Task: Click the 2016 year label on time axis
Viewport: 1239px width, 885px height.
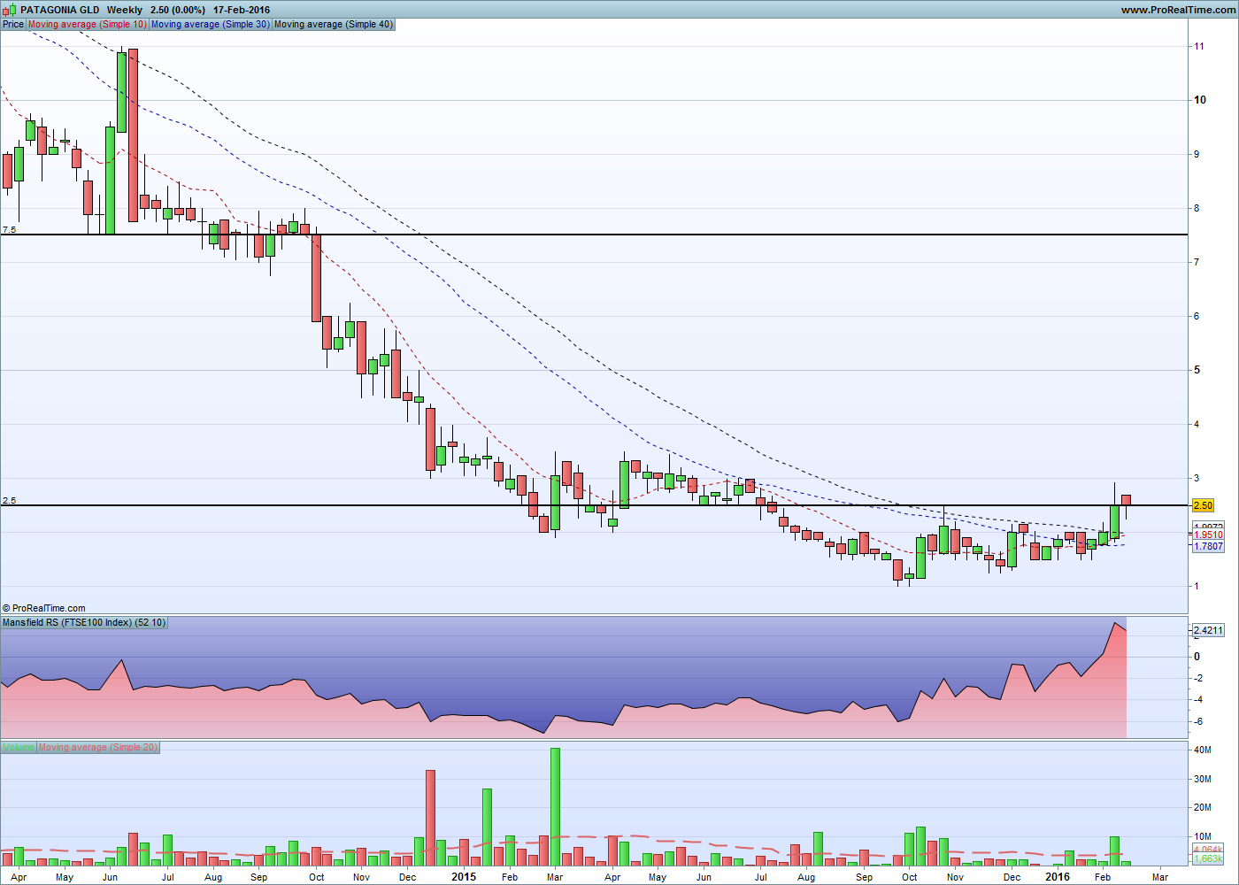Action: (1058, 877)
